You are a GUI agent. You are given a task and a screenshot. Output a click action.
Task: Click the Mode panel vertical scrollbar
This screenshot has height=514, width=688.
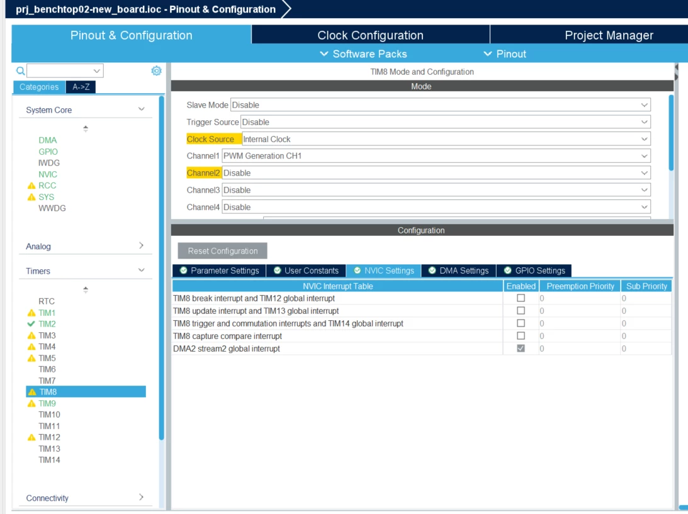click(671, 133)
